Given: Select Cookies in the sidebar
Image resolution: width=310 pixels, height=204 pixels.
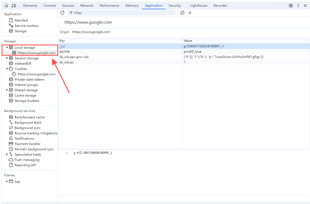Looking at the screenshot, I should click(x=21, y=69).
